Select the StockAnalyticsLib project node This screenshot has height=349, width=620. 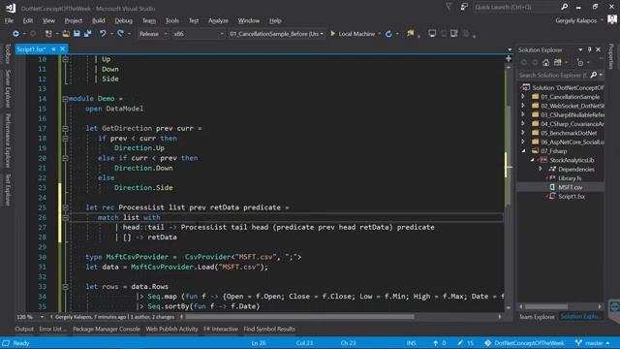pos(572,160)
